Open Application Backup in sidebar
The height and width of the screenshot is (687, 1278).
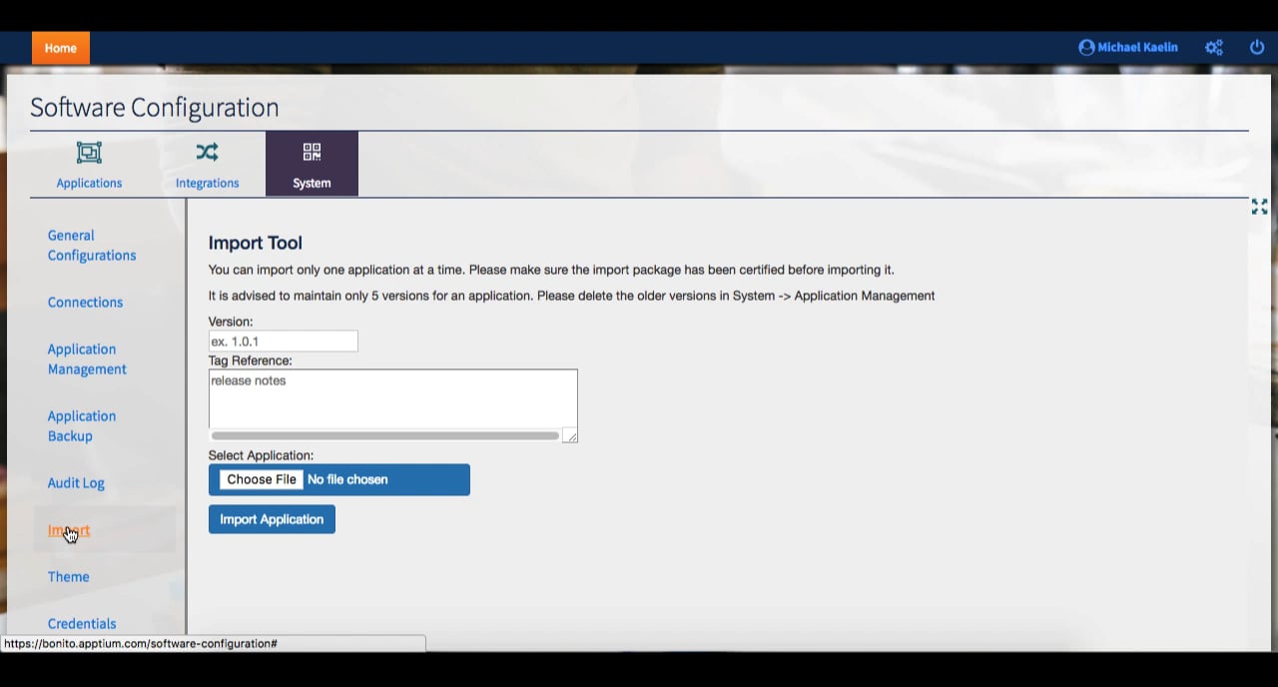pyautogui.click(x=82, y=426)
